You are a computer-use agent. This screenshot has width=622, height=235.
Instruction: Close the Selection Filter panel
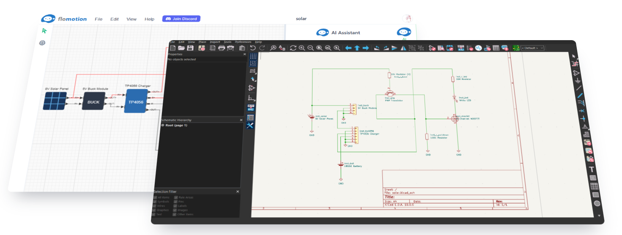tap(238, 191)
